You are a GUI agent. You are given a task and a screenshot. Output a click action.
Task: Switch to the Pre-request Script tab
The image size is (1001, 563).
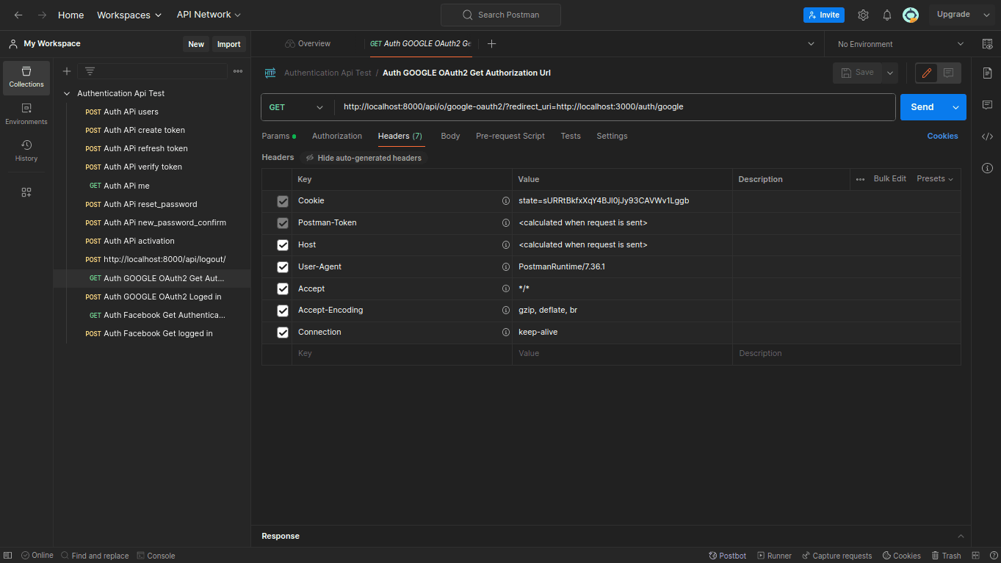[x=510, y=137]
